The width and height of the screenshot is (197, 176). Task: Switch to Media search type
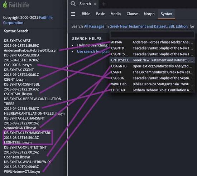click(x=116, y=14)
